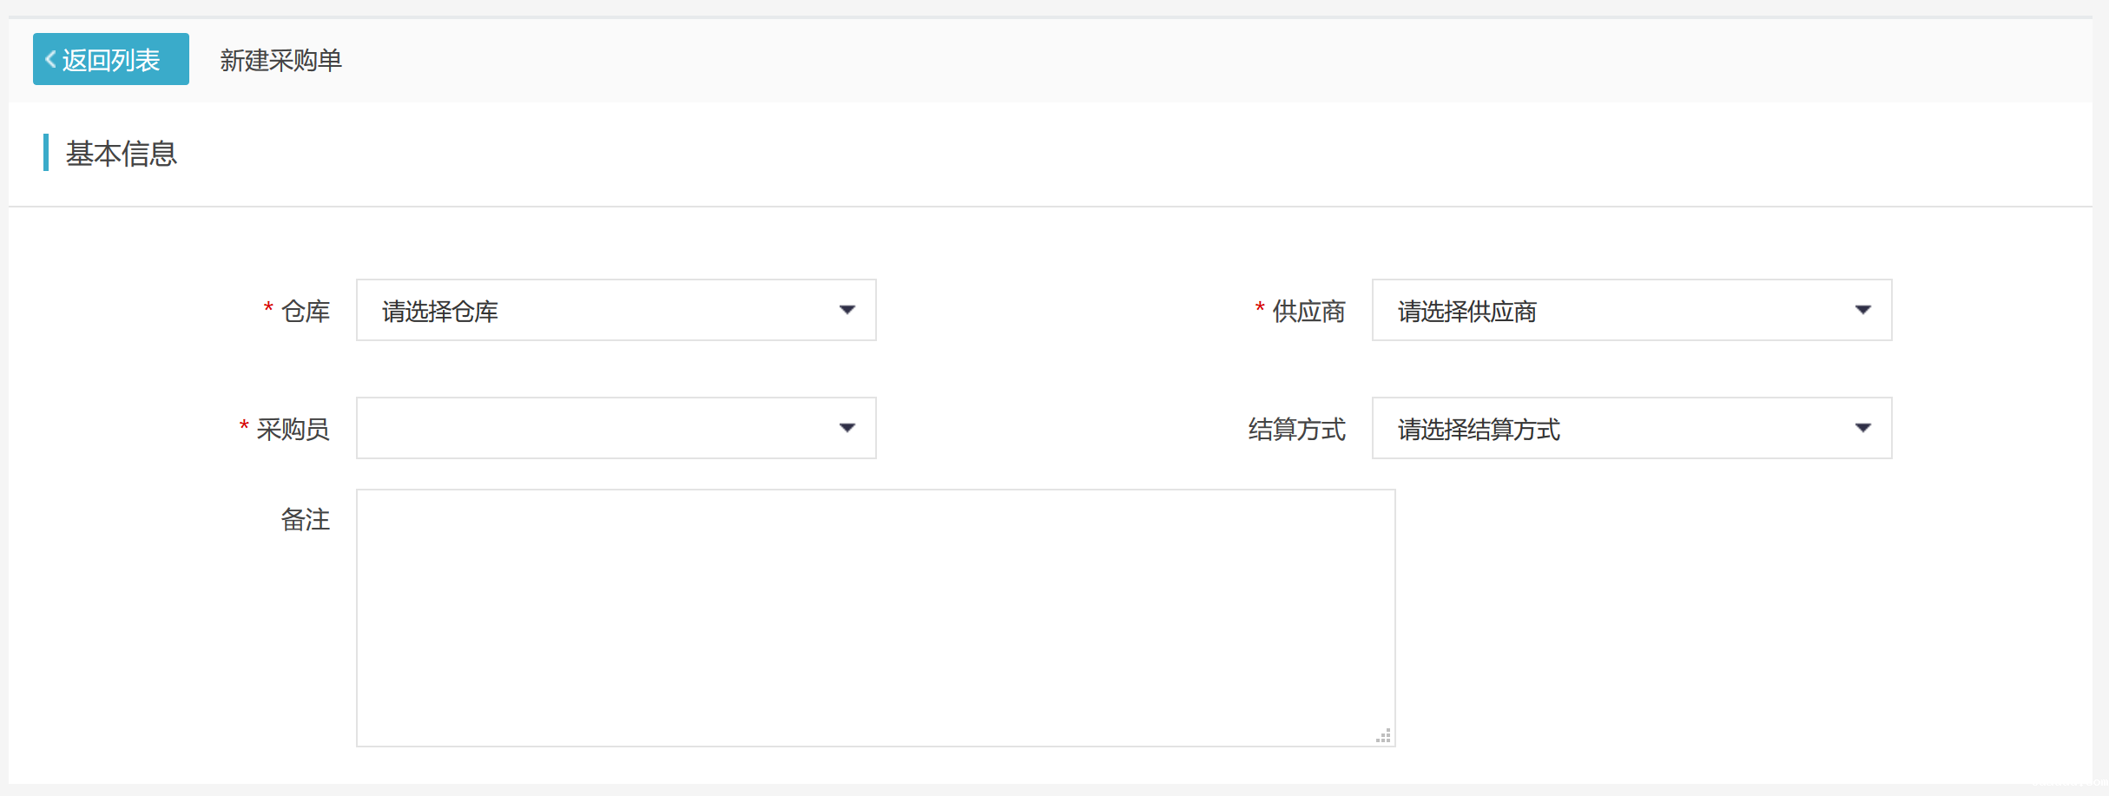Click the 采购员 dropdown arrow
This screenshot has width=2109, height=796.
click(x=848, y=427)
